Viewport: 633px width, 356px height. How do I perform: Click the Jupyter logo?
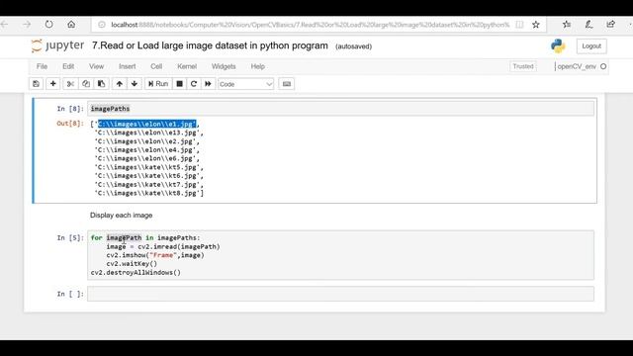[57, 45]
